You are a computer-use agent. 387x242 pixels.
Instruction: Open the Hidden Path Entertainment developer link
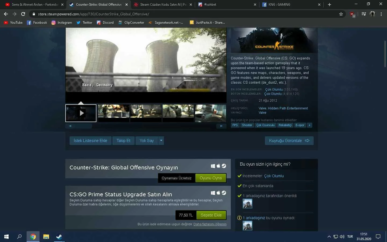point(288,108)
